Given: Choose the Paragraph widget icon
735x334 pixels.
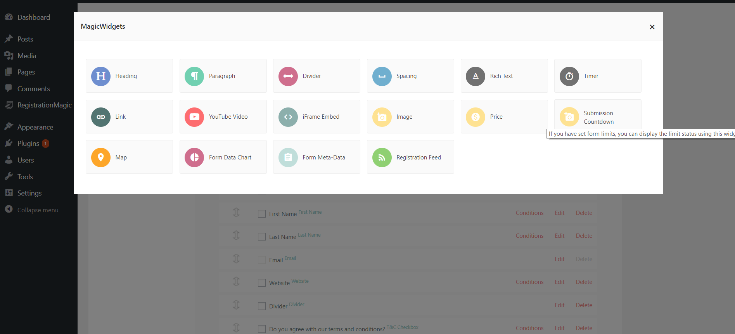Looking at the screenshot, I should [x=194, y=76].
